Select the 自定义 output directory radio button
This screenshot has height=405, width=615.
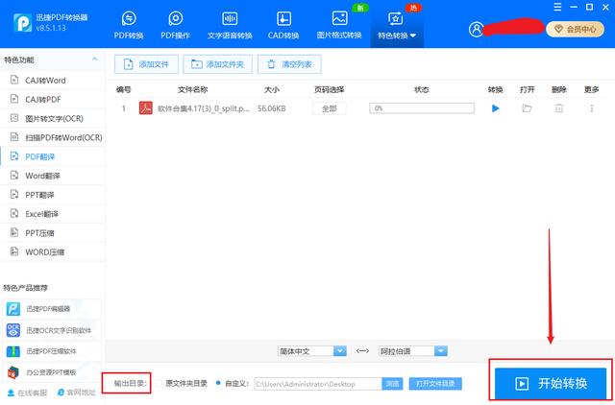point(219,383)
